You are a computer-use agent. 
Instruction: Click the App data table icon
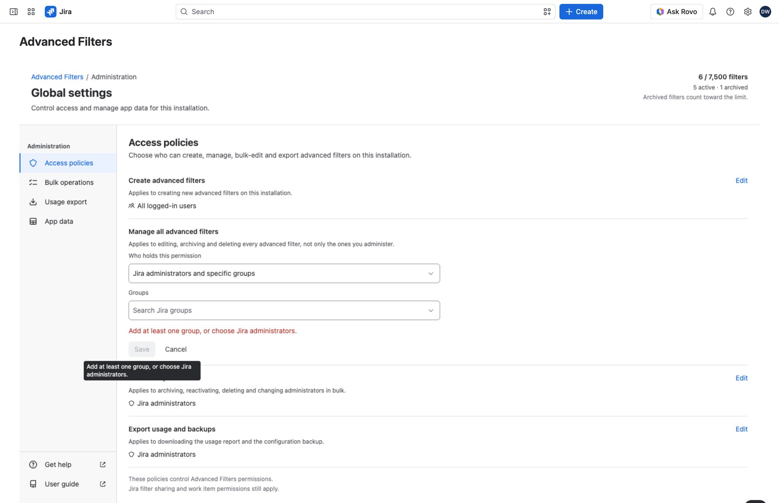coord(33,221)
